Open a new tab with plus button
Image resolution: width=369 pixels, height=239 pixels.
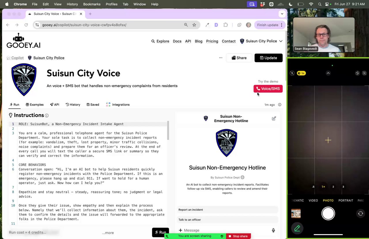pos(90,14)
